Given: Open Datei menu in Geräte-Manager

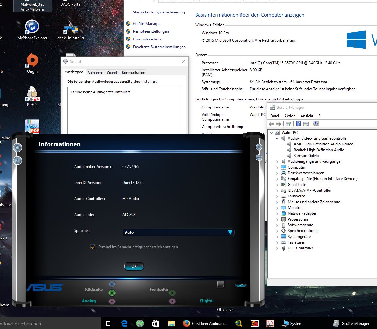Looking at the screenshot, I should pos(275,116).
